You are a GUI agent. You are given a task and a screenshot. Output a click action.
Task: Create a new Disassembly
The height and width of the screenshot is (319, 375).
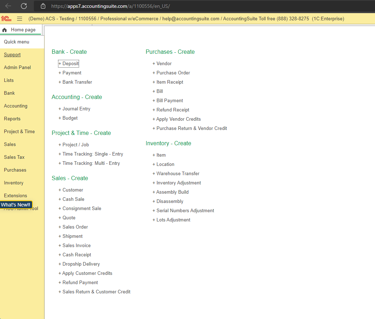168,202
